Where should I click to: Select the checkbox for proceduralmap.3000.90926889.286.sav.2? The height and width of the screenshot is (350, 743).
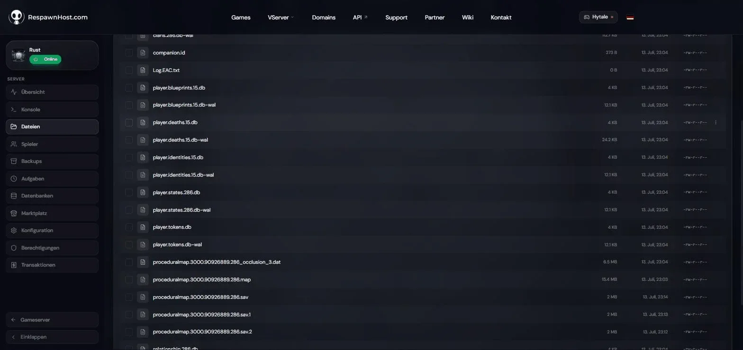point(129,332)
